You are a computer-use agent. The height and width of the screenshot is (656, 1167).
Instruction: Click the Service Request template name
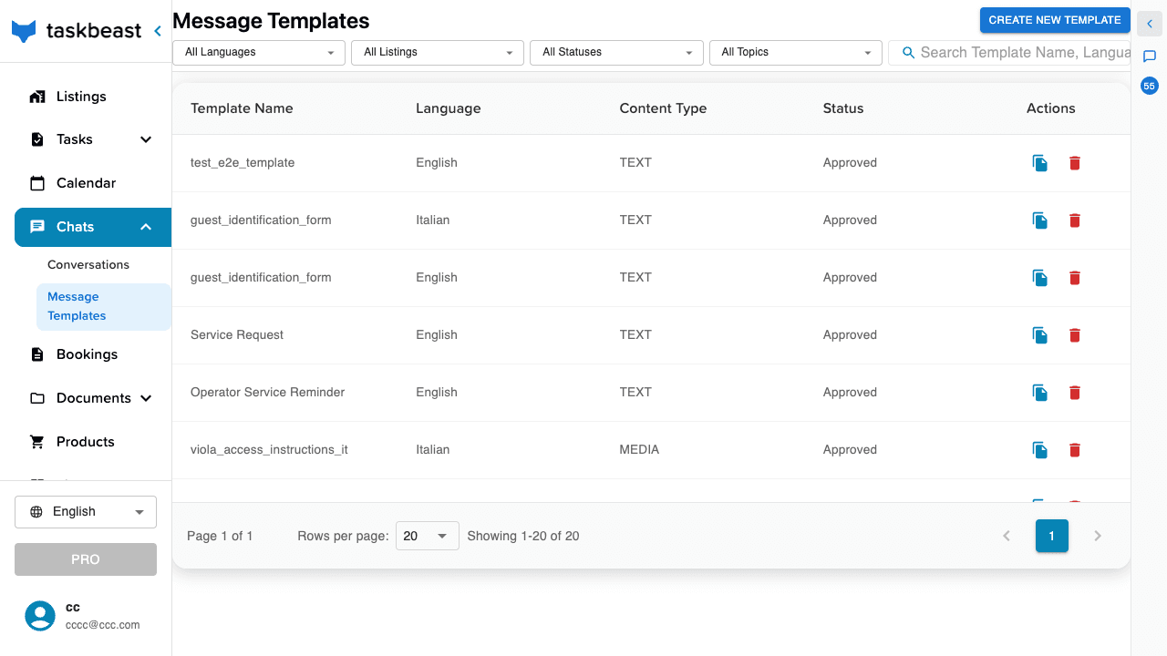(237, 335)
